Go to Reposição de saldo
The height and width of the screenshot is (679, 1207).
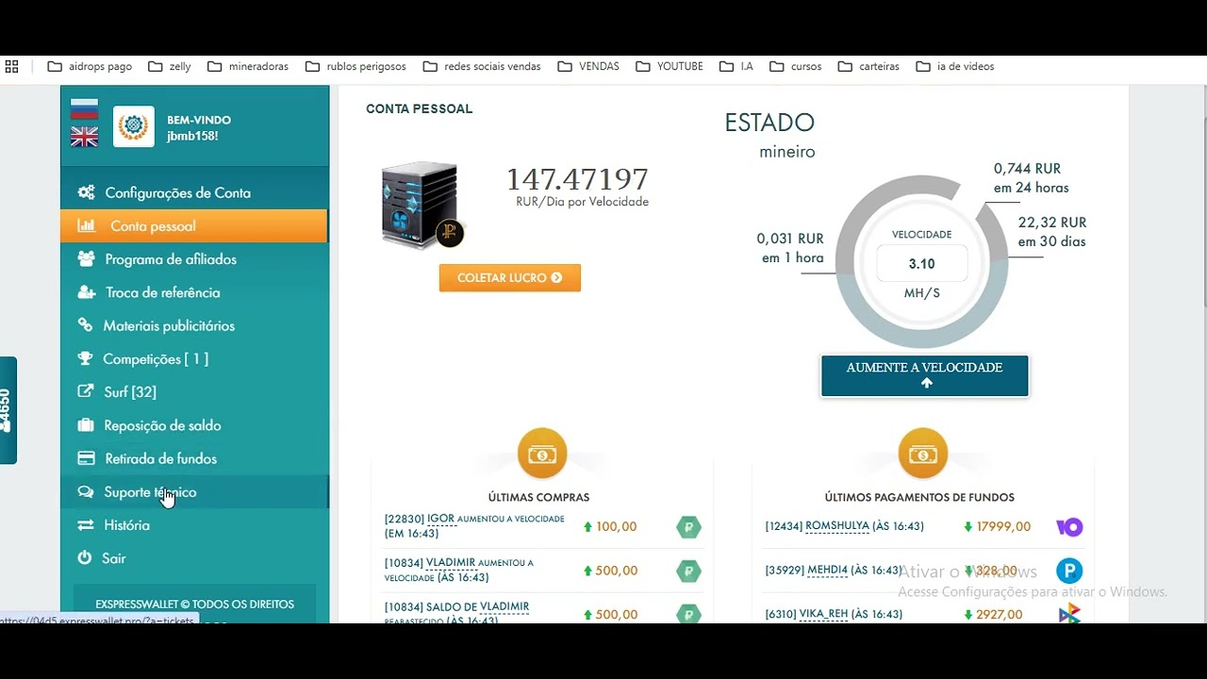(194, 425)
